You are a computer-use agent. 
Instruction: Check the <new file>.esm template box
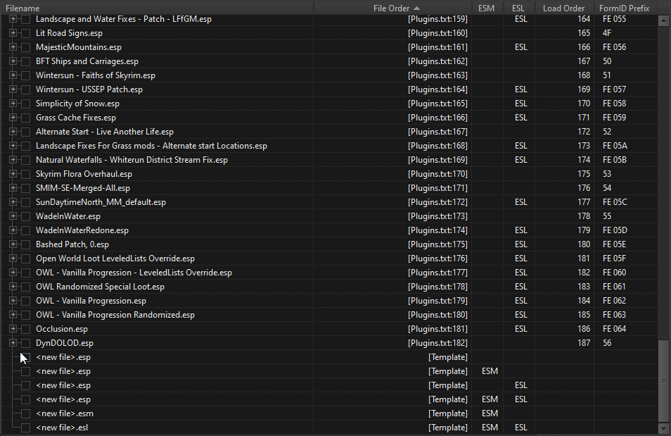[x=26, y=413]
